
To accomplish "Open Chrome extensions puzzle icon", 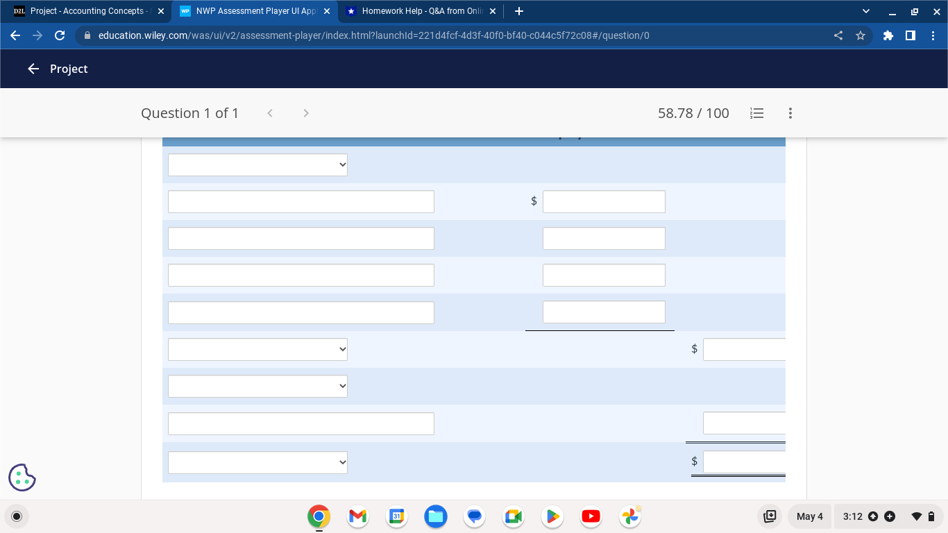I will (888, 35).
